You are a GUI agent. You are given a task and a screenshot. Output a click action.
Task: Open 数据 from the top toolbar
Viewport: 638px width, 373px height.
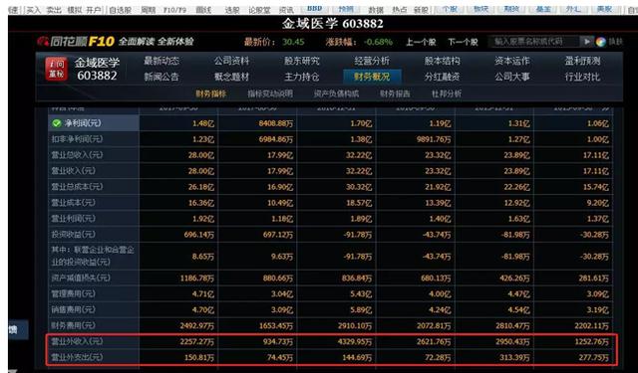376,10
